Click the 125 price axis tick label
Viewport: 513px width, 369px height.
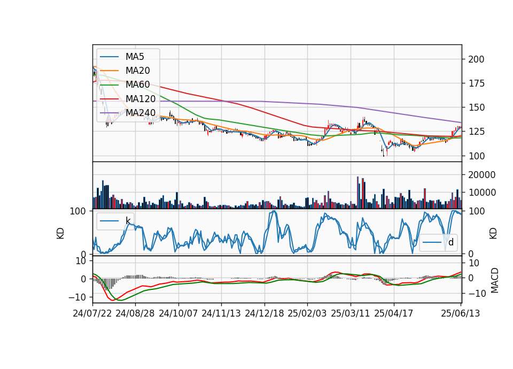(x=476, y=132)
